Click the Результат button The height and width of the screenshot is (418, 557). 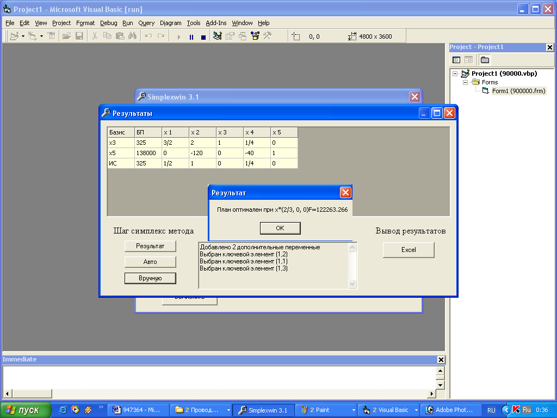(150, 246)
